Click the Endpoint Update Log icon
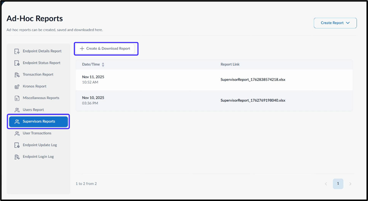 (17, 145)
